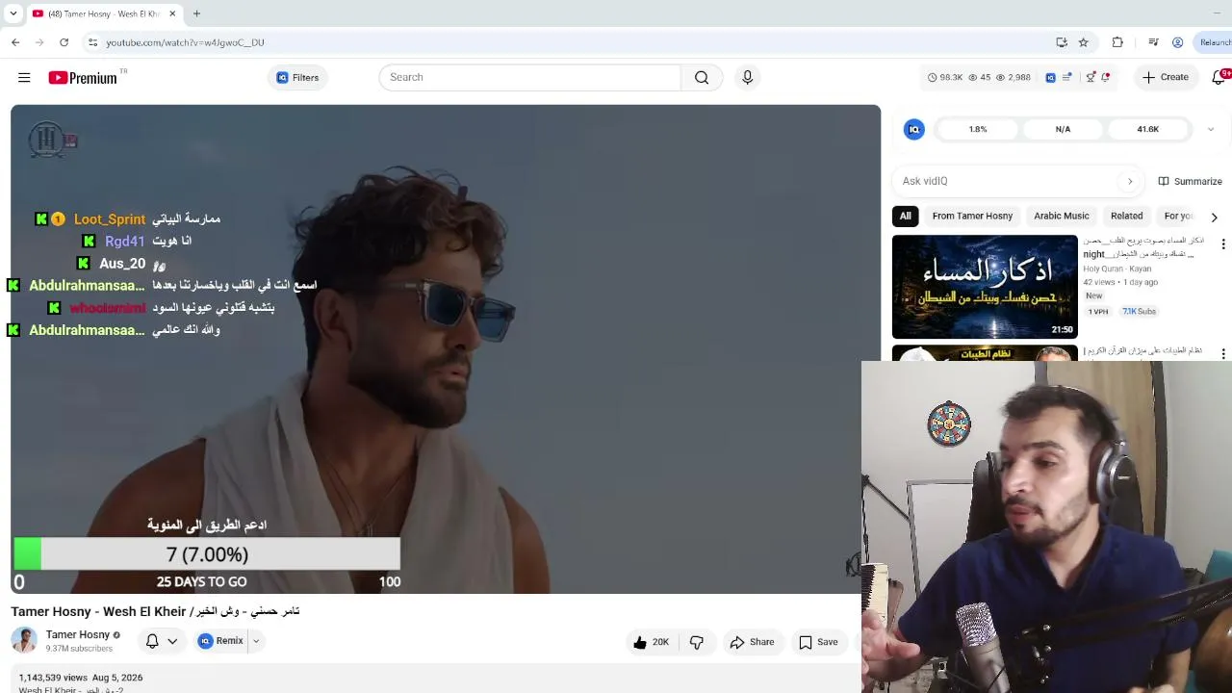Click the 41.6K vidIQ stat pill
The image size is (1232, 693).
[x=1147, y=129]
